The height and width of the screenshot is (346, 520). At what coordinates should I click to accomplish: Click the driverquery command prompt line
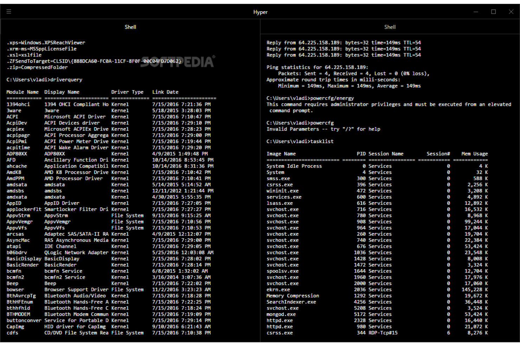(44, 80)
